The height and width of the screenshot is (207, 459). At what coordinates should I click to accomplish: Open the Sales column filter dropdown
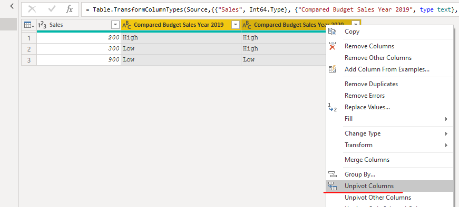(115, 25)
